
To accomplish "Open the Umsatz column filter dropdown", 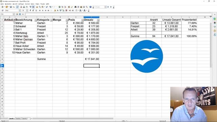I will click(98, 20).
